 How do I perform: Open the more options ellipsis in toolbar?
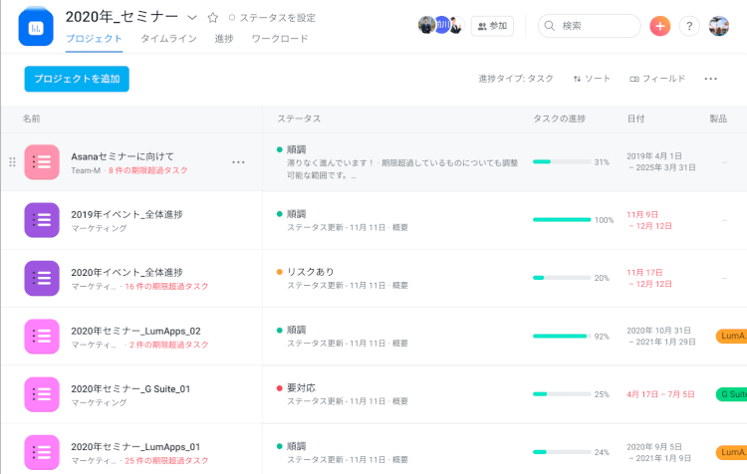pyautogui.click(x=710, y=79)
